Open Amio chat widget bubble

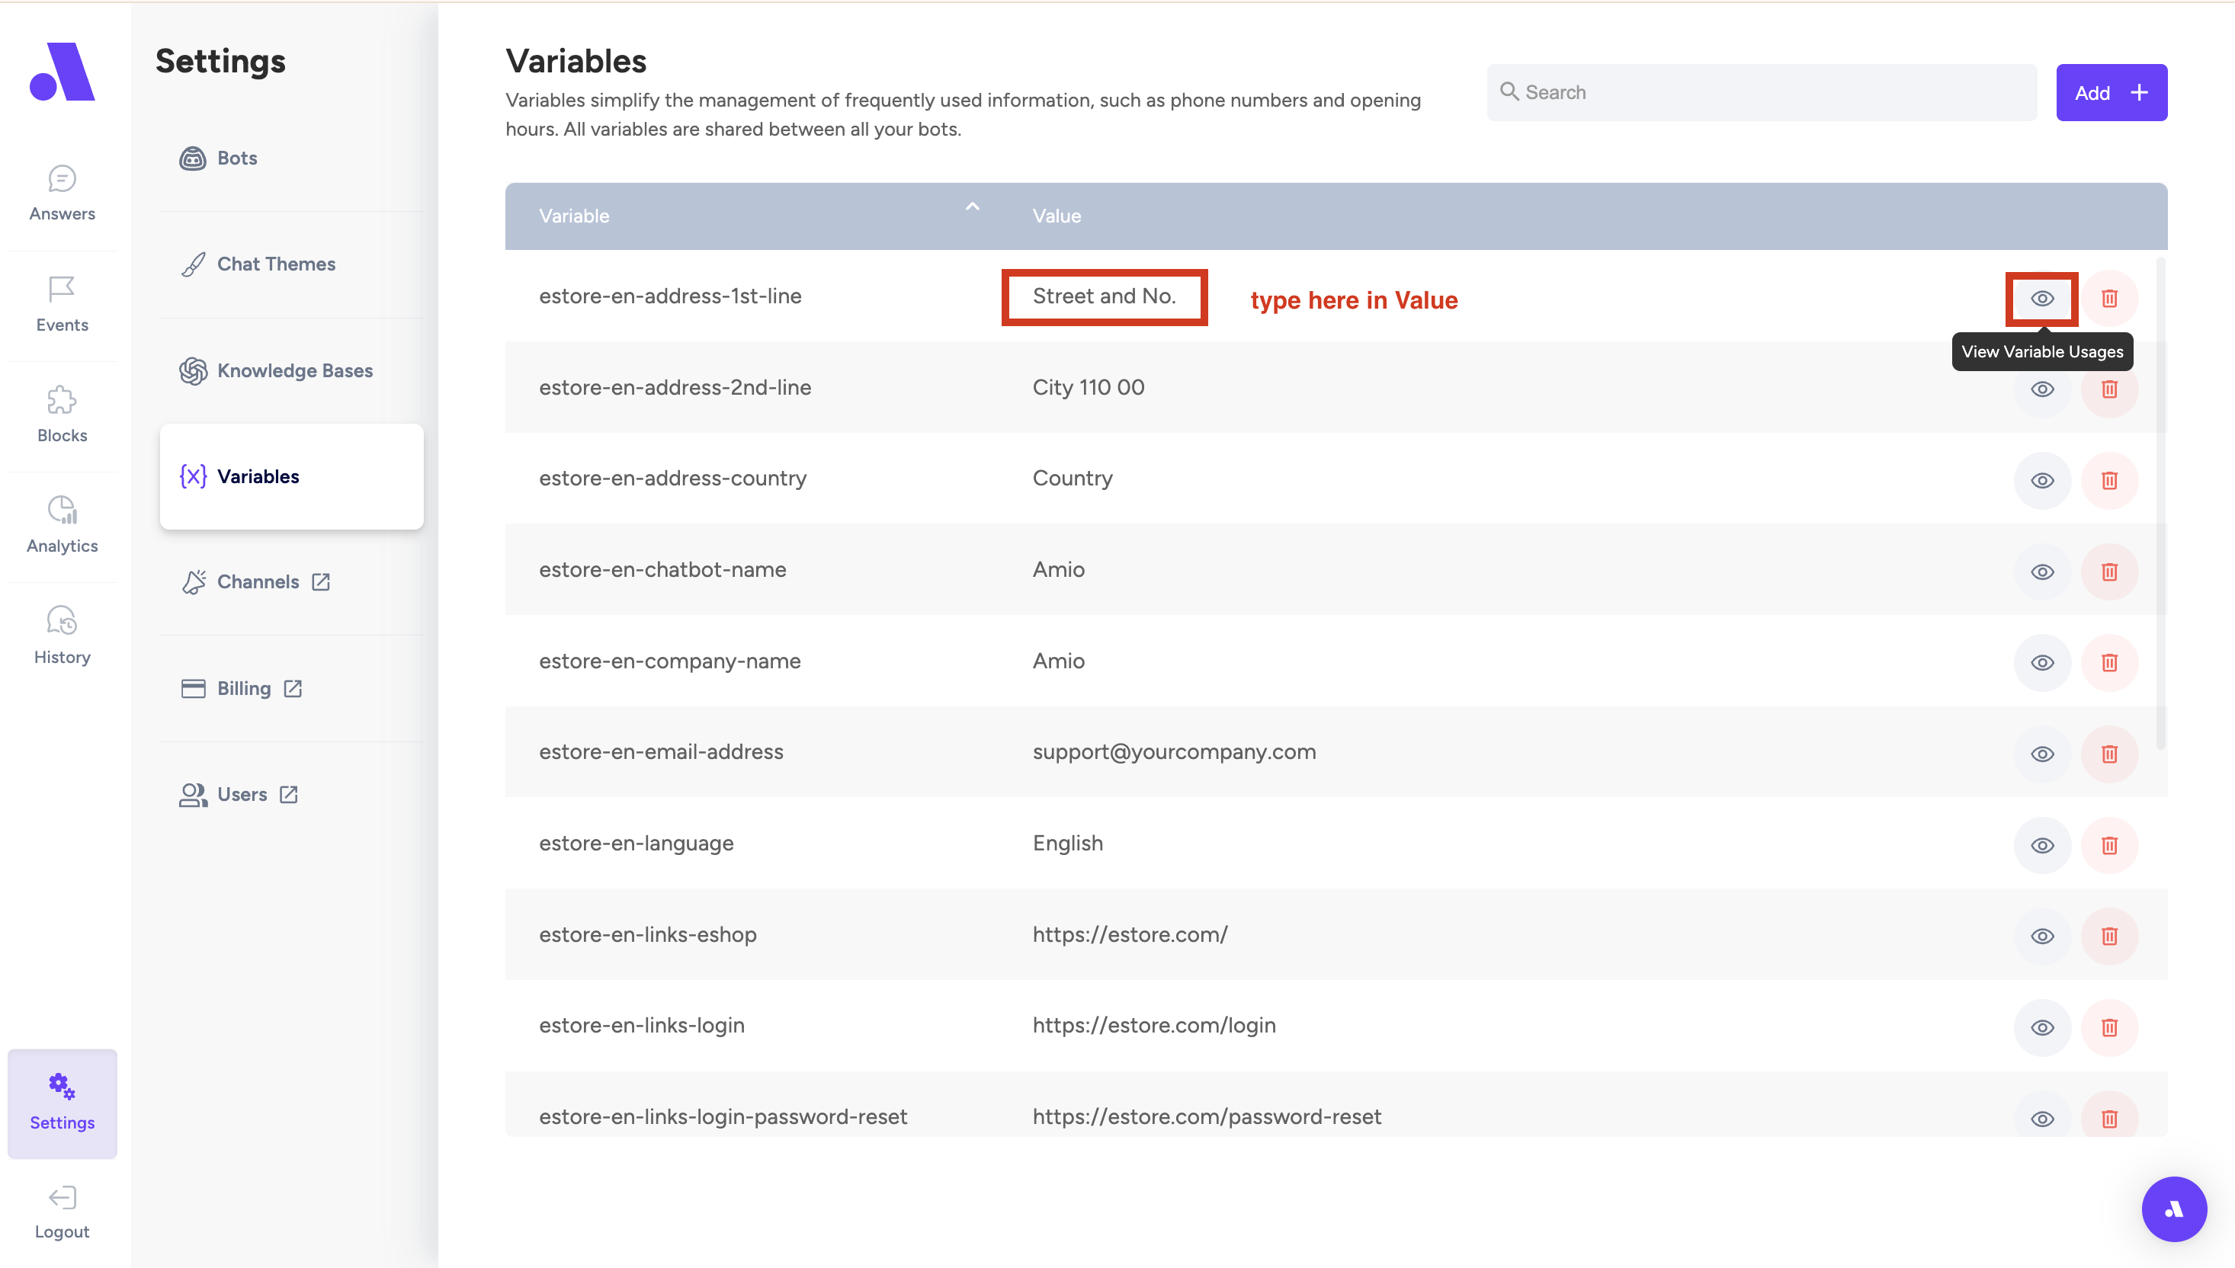pos(2173,1209)
